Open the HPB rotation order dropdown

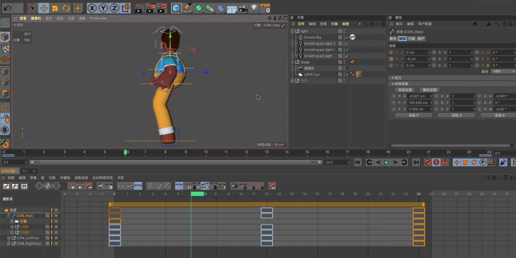pos(503,72)
